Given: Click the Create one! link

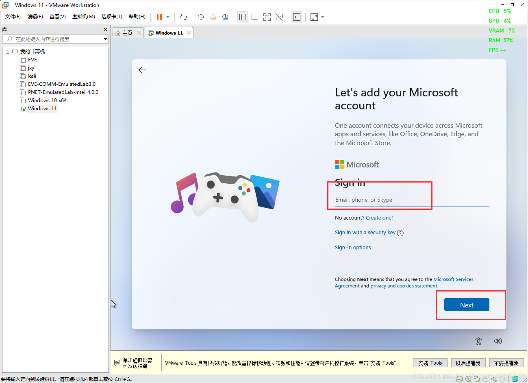Looking at the screenshot, I should tap(379, 218).
